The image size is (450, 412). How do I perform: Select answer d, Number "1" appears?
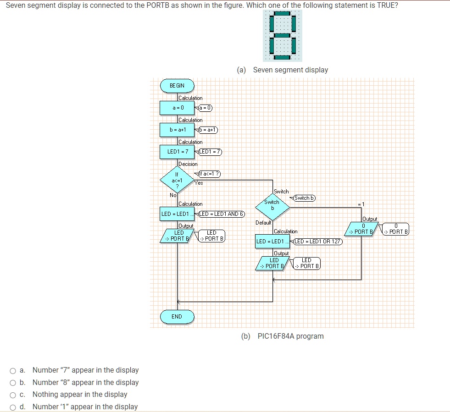tap(13, 407)
